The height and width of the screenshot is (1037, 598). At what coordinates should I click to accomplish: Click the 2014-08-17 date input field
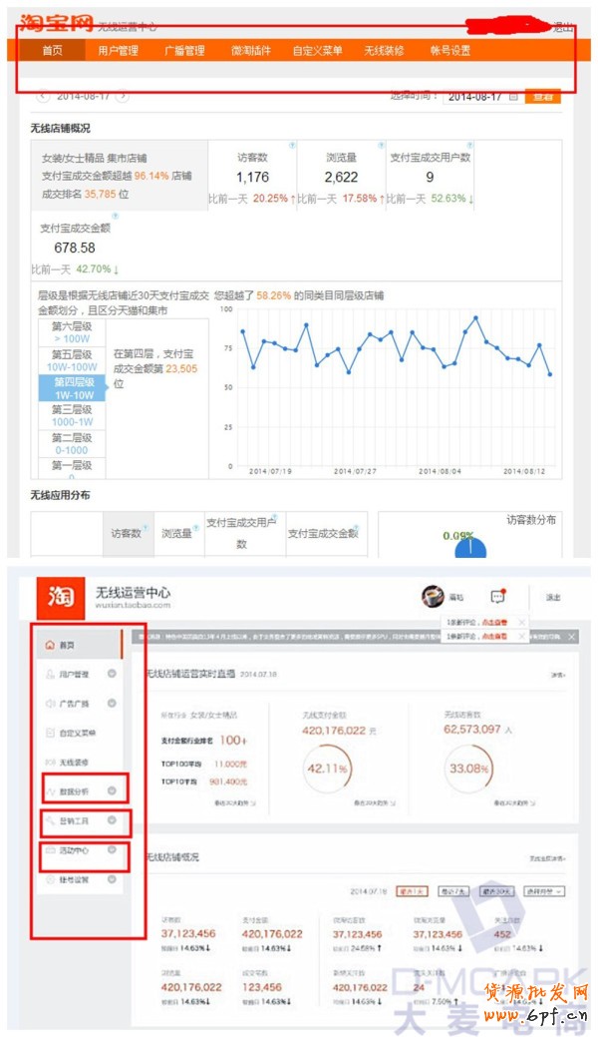point(474,97)
